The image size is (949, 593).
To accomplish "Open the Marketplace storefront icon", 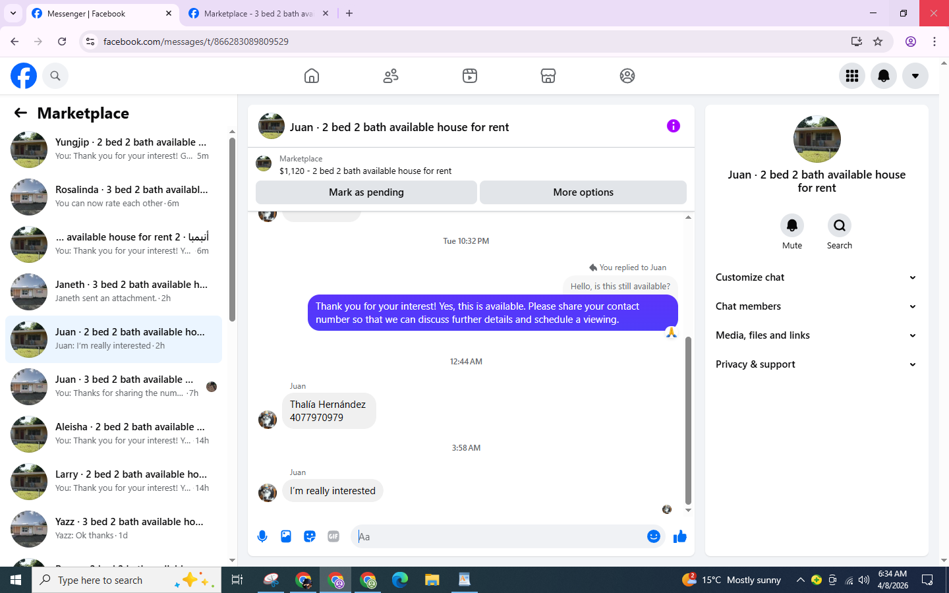I will 548,76.
